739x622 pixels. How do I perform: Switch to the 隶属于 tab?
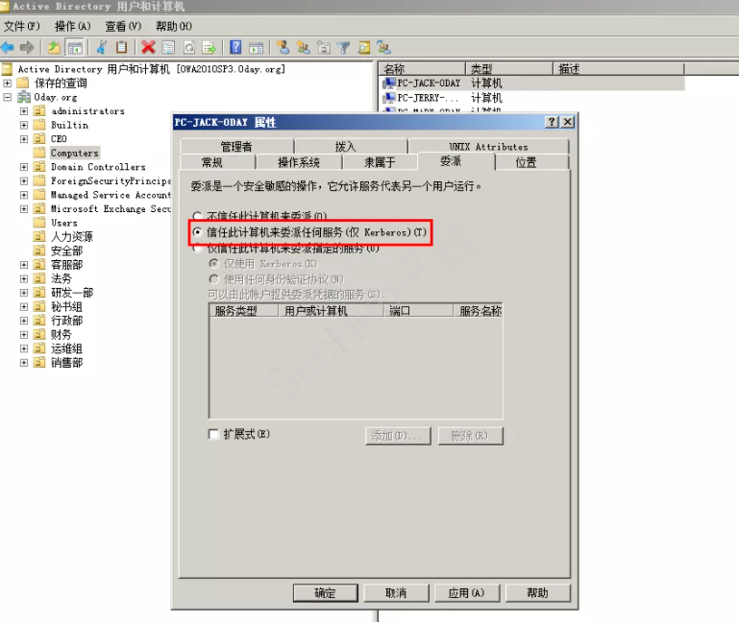[x=380, y=162]
